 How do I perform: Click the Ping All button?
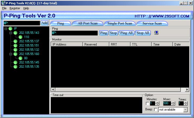pyautogui.click(x=126, y=33)
